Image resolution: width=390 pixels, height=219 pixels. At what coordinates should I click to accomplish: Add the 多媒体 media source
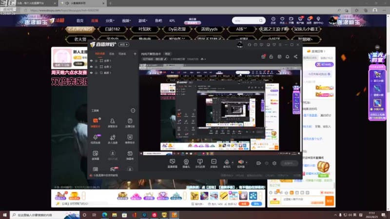pos(214,164)
